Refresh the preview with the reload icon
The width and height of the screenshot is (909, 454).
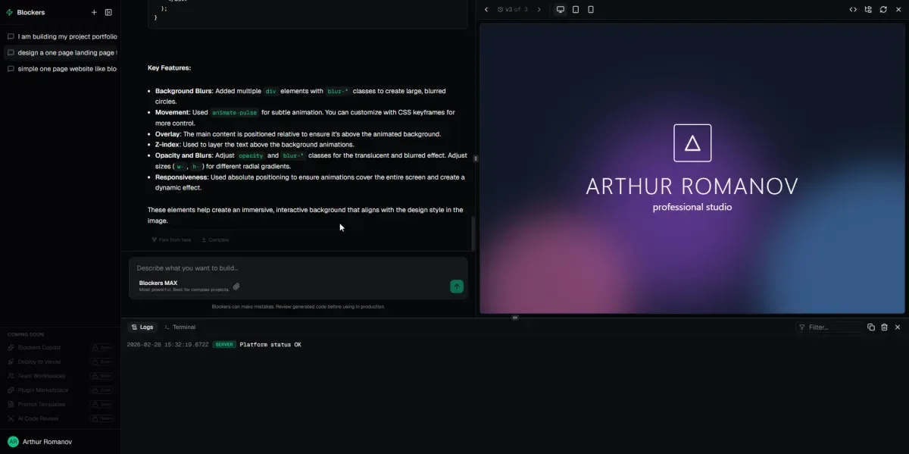pyautogui.click(x=883, y=9)
